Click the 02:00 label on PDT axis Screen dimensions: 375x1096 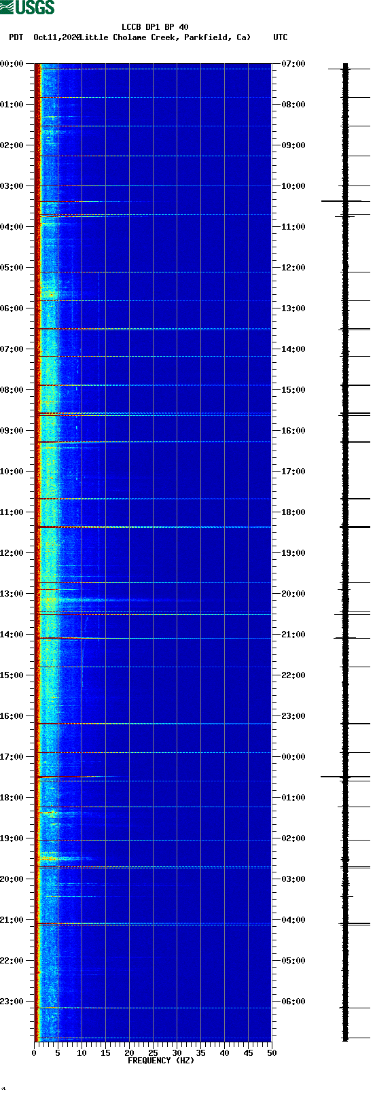click(12, 145)
